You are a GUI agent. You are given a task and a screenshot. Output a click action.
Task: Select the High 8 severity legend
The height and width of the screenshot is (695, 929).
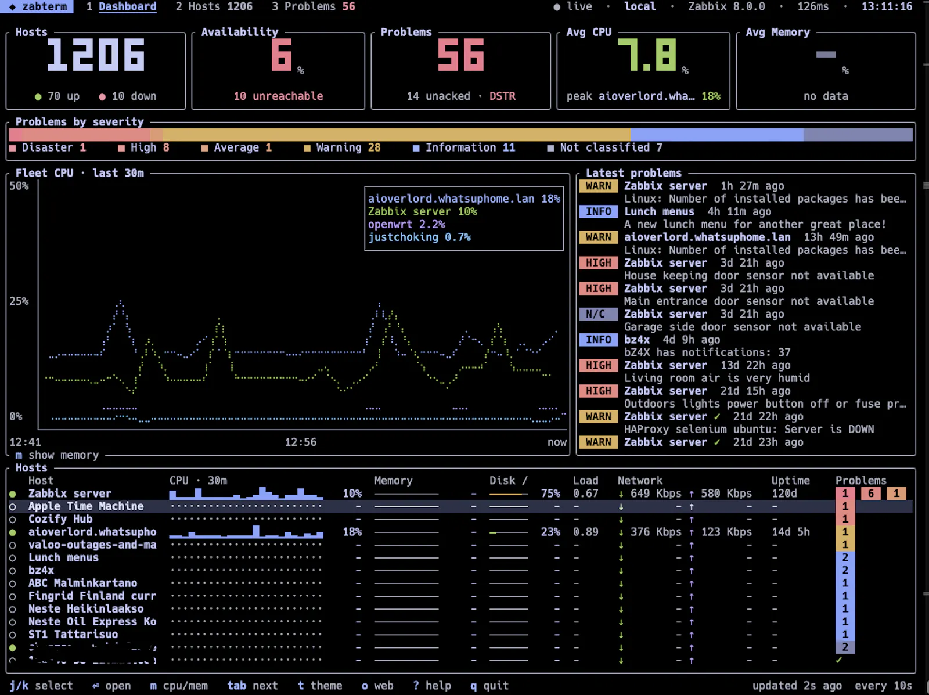pos(143,147)
